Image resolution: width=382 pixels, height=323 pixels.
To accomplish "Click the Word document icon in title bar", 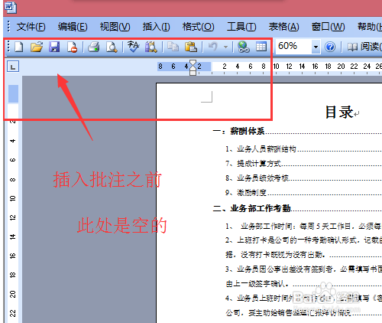I will (x=11, y=7).
